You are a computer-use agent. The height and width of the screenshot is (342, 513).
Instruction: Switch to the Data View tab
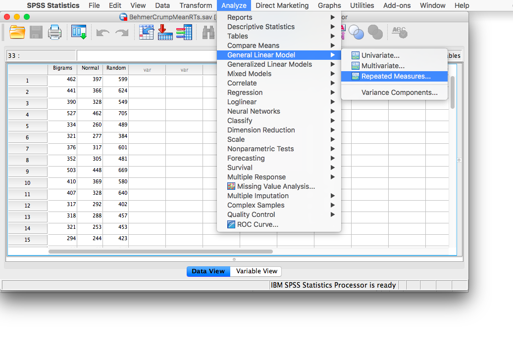coord(208,271)
